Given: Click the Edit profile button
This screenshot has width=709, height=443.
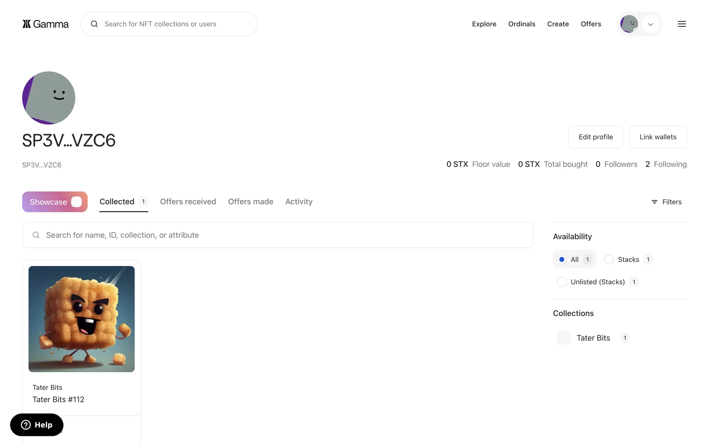Looking at the screenshot, I should tap(596, 137).
